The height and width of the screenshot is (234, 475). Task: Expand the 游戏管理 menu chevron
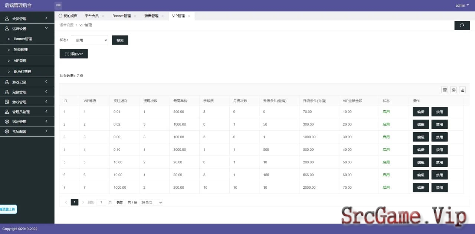click(x=46, y=101)
